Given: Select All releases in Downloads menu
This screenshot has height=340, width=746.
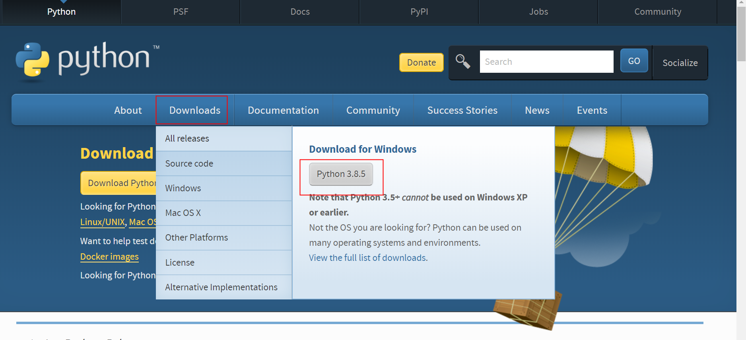Looking at the screenshot, I should [224, 138].
